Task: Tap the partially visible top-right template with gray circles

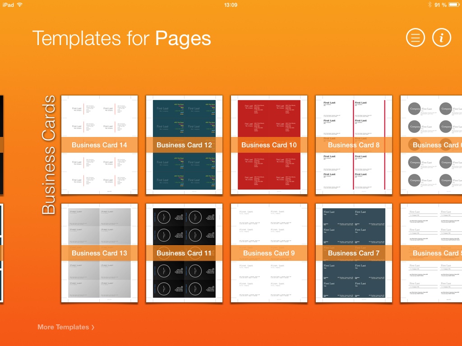Action: tap(432, 145)
